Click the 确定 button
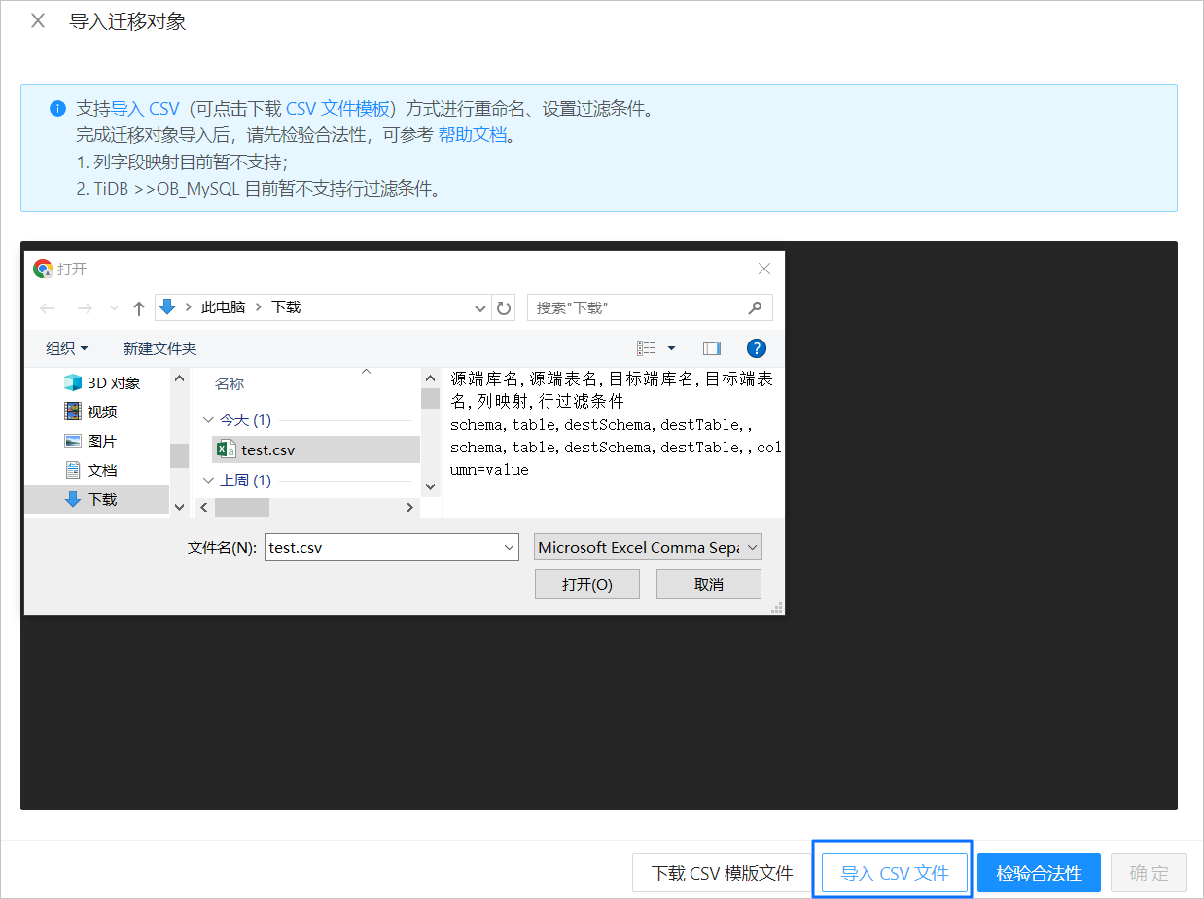 point(1149,873)
